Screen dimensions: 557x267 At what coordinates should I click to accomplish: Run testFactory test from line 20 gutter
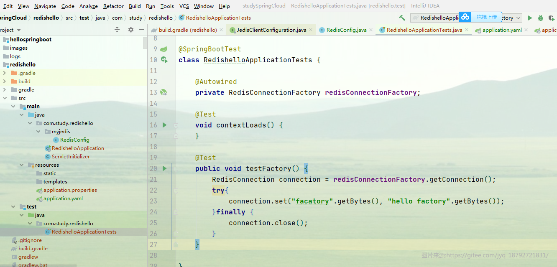pyautogui.click(x=164, y=168)
